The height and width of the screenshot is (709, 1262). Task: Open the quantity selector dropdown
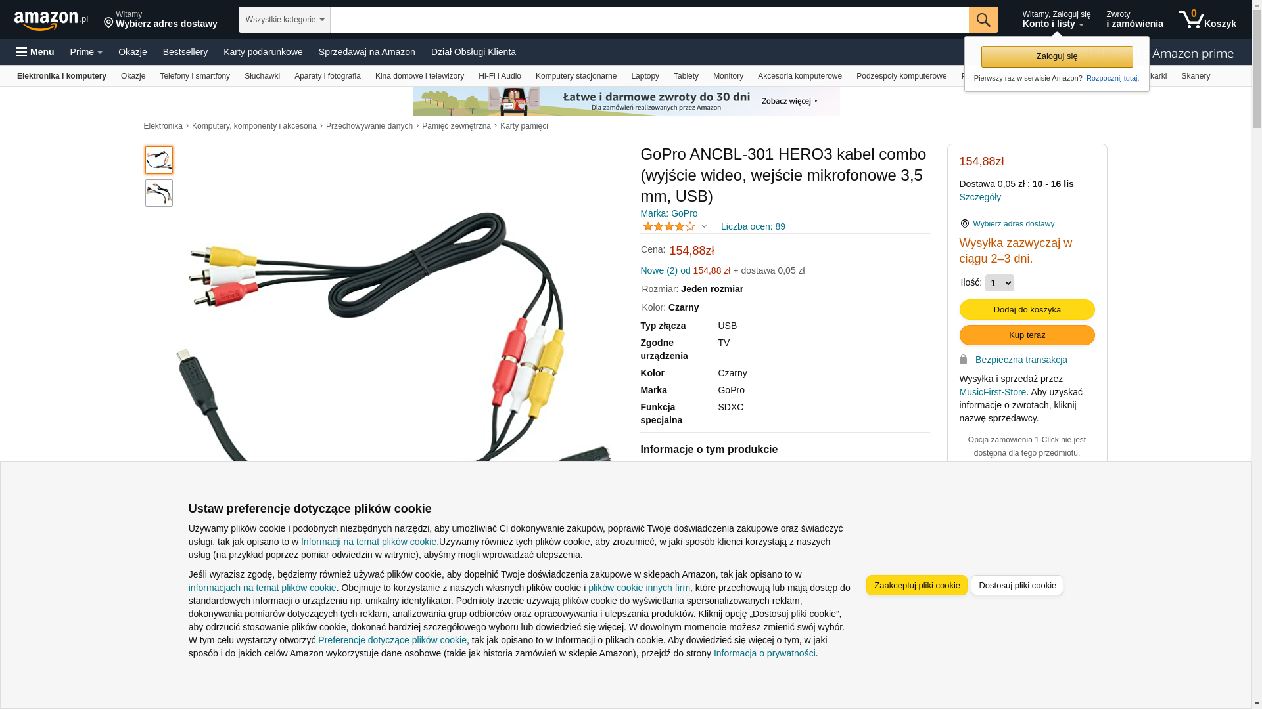tap(1000, 283)
